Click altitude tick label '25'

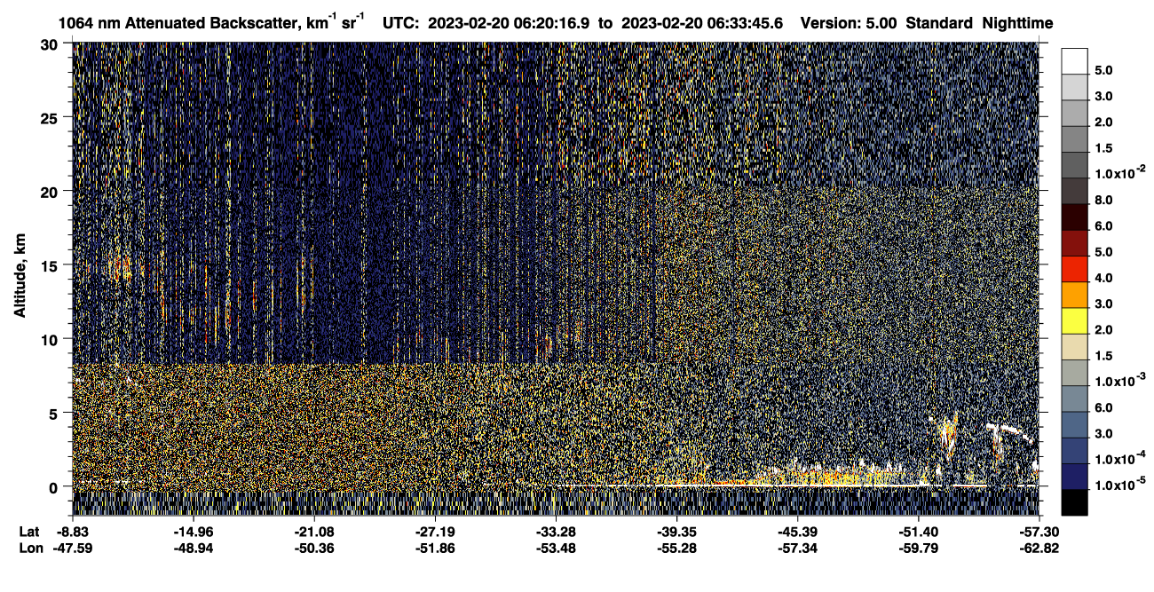pyautogui.click(x=51, y=118)
